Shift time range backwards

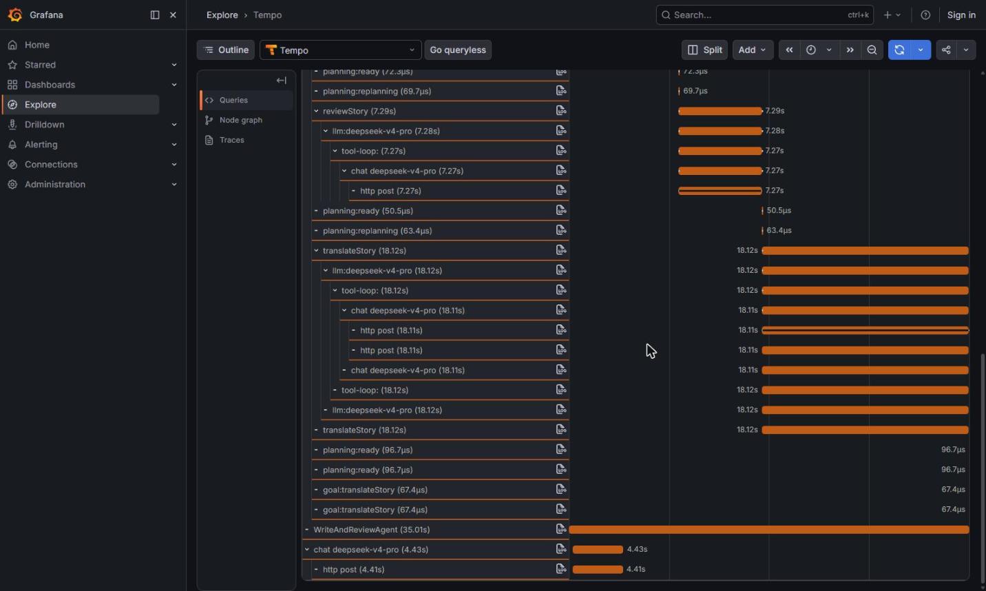789,50
